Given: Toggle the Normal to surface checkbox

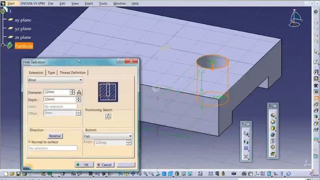Looking at the screenshot, I should 29,142.
